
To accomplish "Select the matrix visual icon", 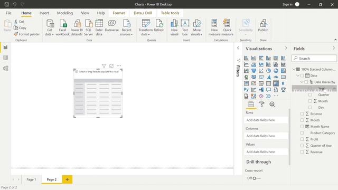I will pos(276,83).
